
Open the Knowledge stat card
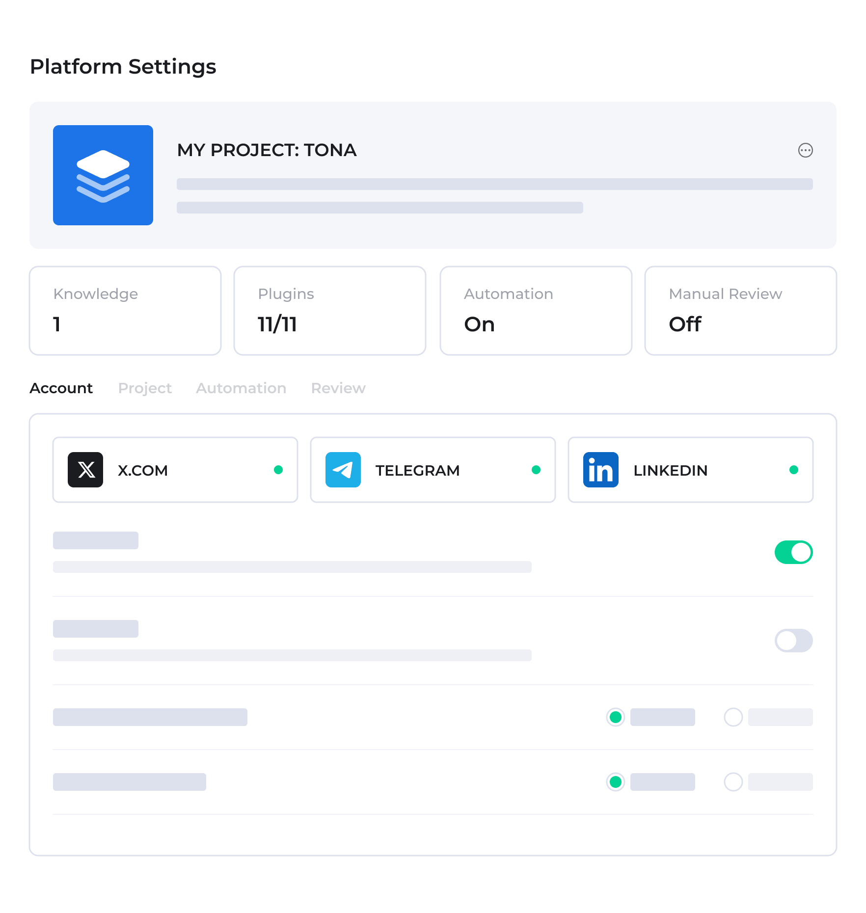(125, 311)
